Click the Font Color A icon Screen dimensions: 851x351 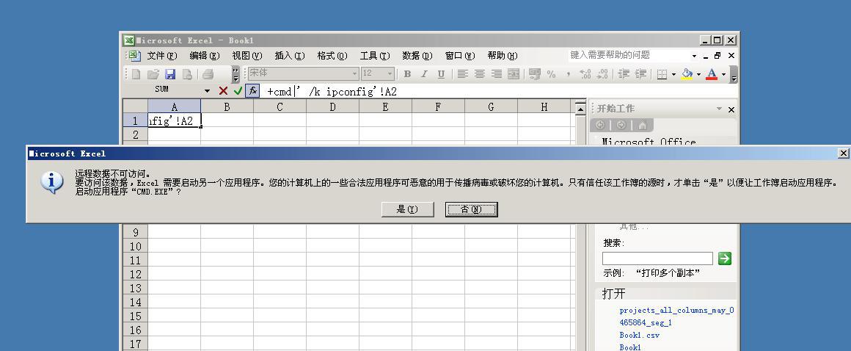tap(712, 74)
